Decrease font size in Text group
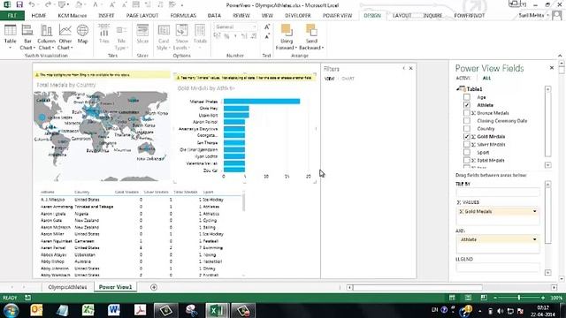Viewport: 566px width, 318px height. [x=267, y=37]
